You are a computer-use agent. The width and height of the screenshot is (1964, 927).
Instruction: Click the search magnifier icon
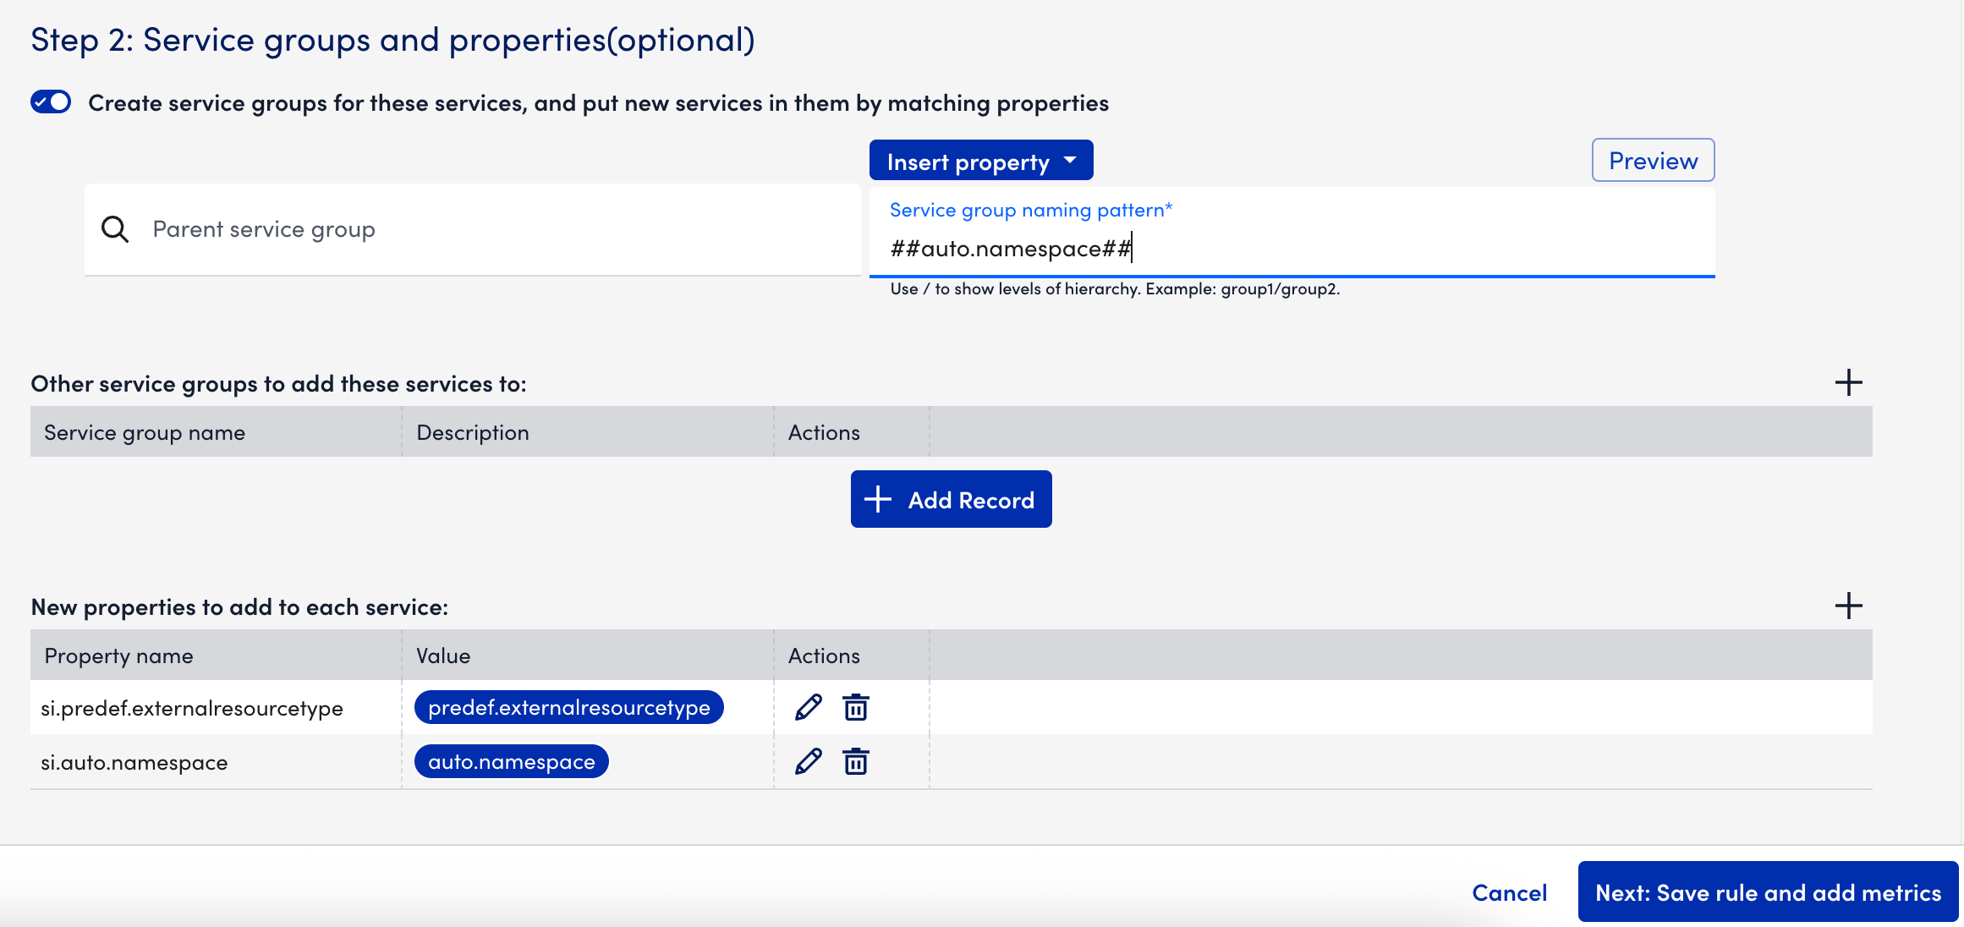coord(115,229)
